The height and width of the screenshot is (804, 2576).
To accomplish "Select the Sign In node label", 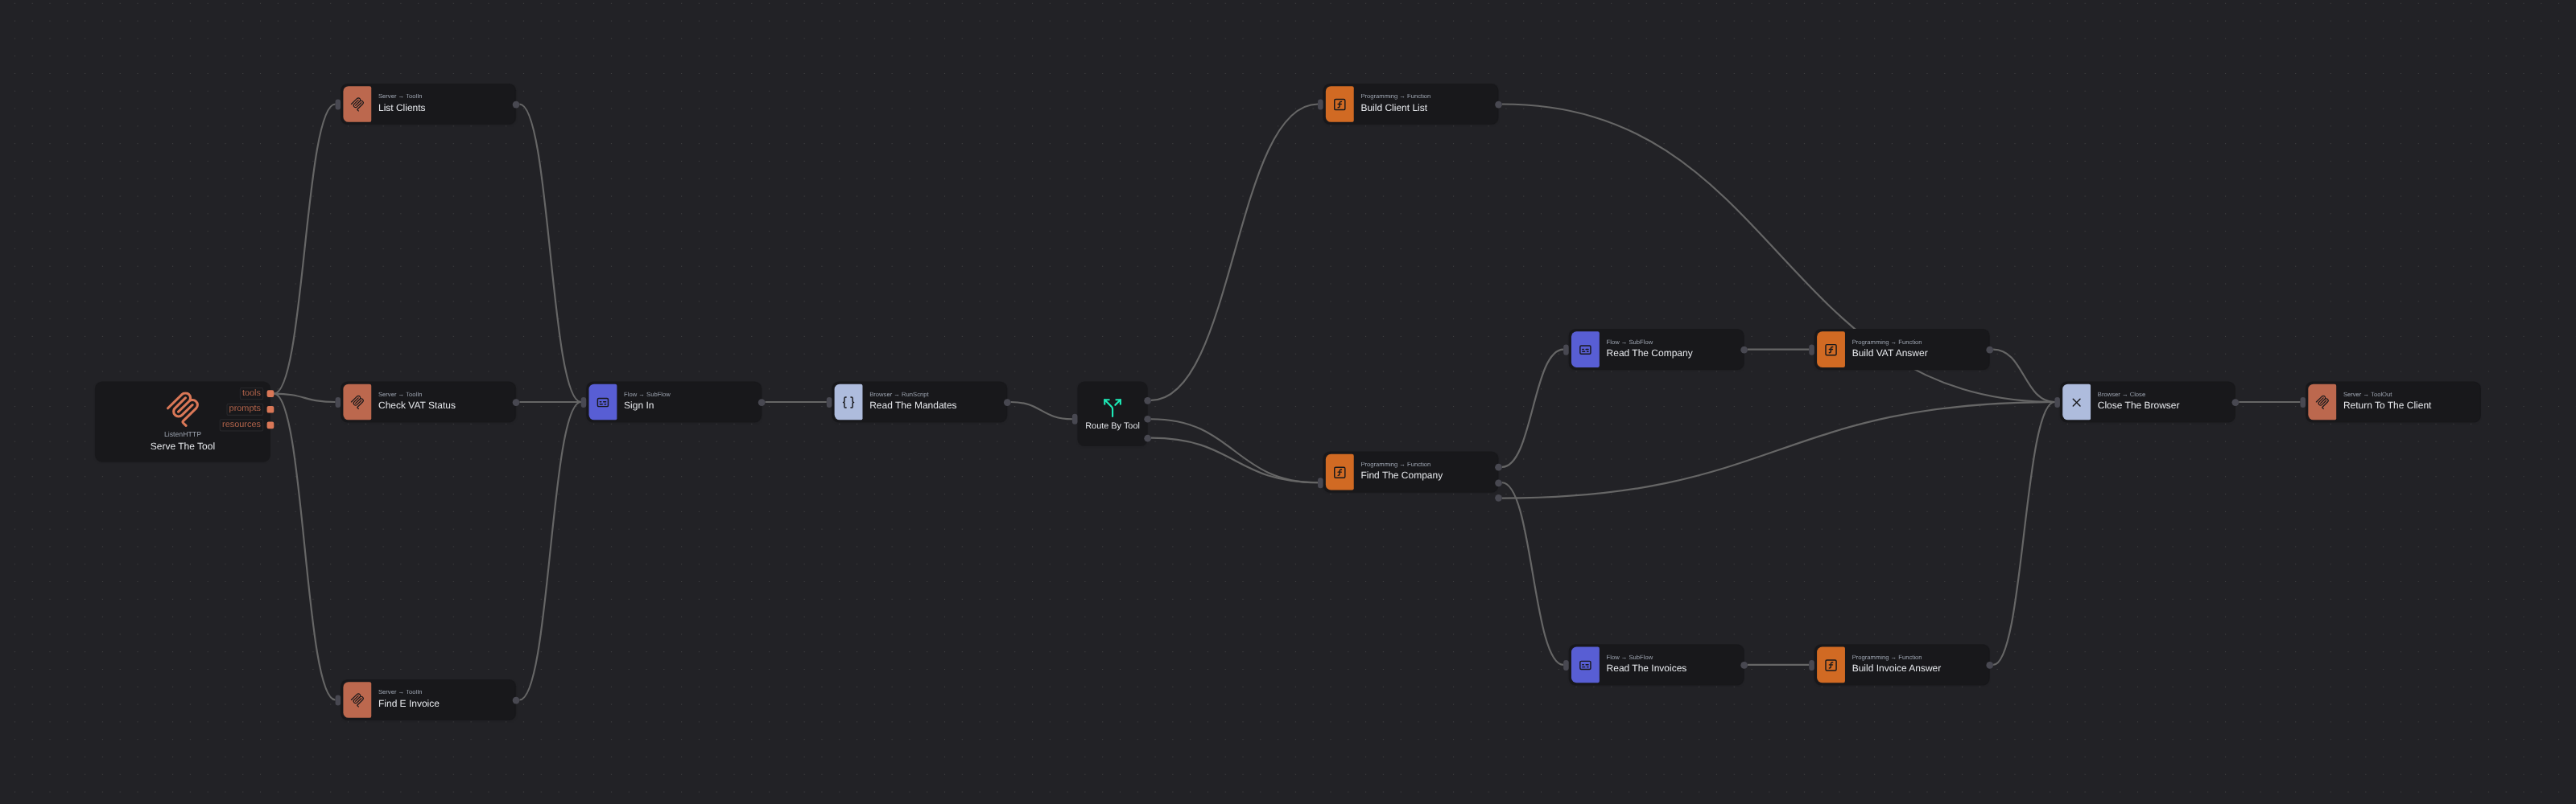I will tap(638, 405).
